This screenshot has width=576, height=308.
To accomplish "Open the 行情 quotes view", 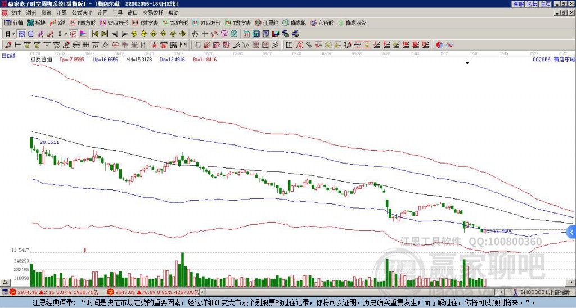I will pos(13,22).
